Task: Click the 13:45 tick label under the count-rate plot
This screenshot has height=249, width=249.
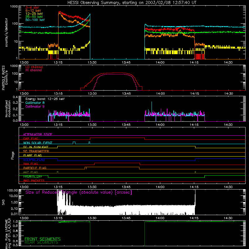Action: click(x=126, y=63)
